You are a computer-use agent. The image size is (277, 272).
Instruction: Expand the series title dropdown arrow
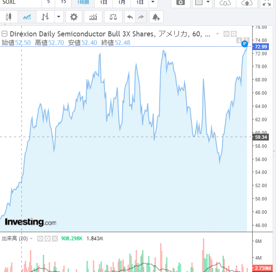coord(217,34)
